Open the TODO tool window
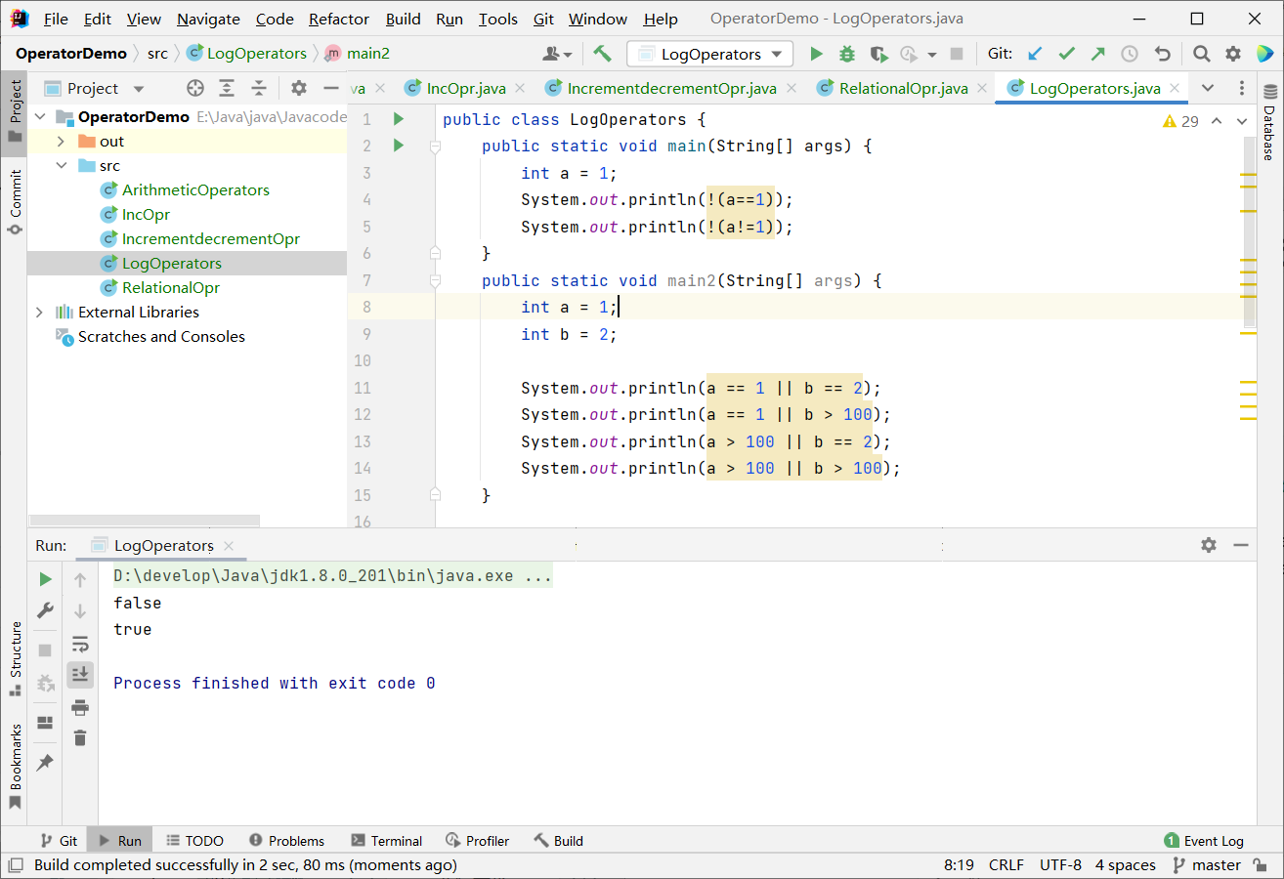The width and height of the screenshot is (1284, 879). coord(194,841)
